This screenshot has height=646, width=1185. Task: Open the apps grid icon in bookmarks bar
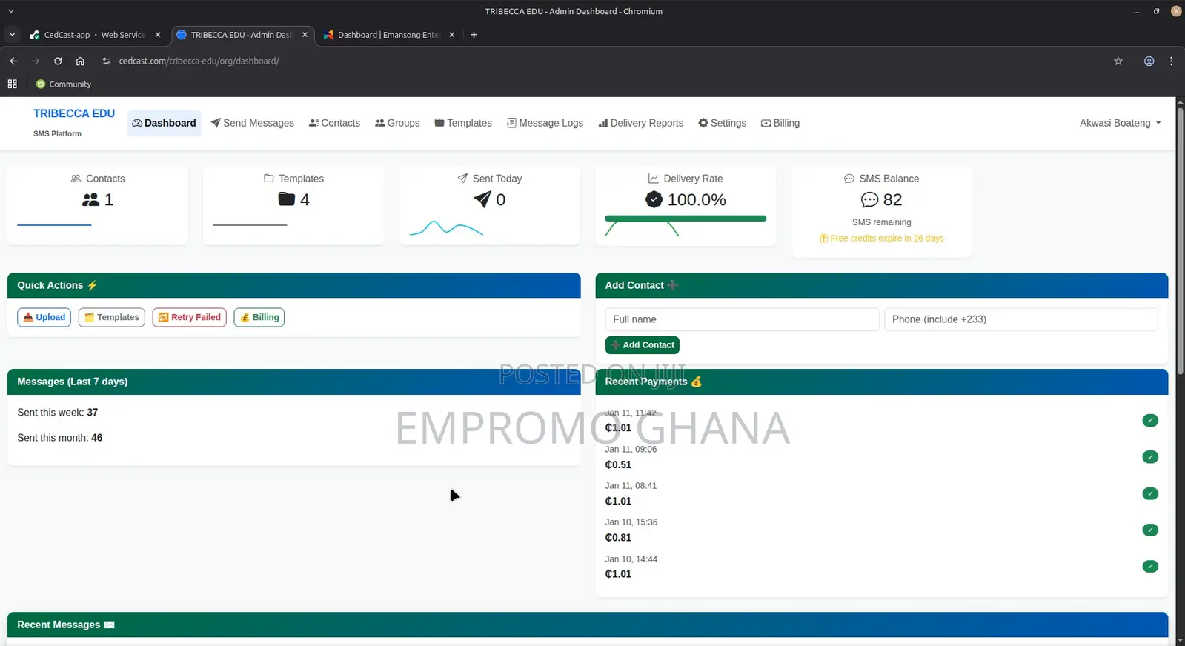pyautogui.click(x=13, y=84)
